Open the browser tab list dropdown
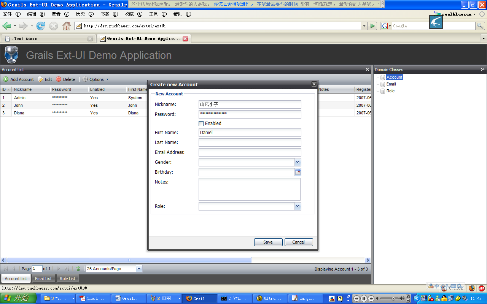Image resolution: width=487 pixels, height=304 pixels. click(x=484, y=38)
